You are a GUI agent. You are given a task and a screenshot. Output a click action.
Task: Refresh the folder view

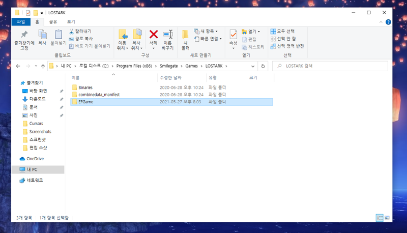click(263, 66)
